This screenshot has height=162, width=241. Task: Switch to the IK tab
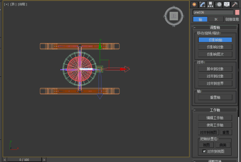pyautogui.click(x=216, y=19)
